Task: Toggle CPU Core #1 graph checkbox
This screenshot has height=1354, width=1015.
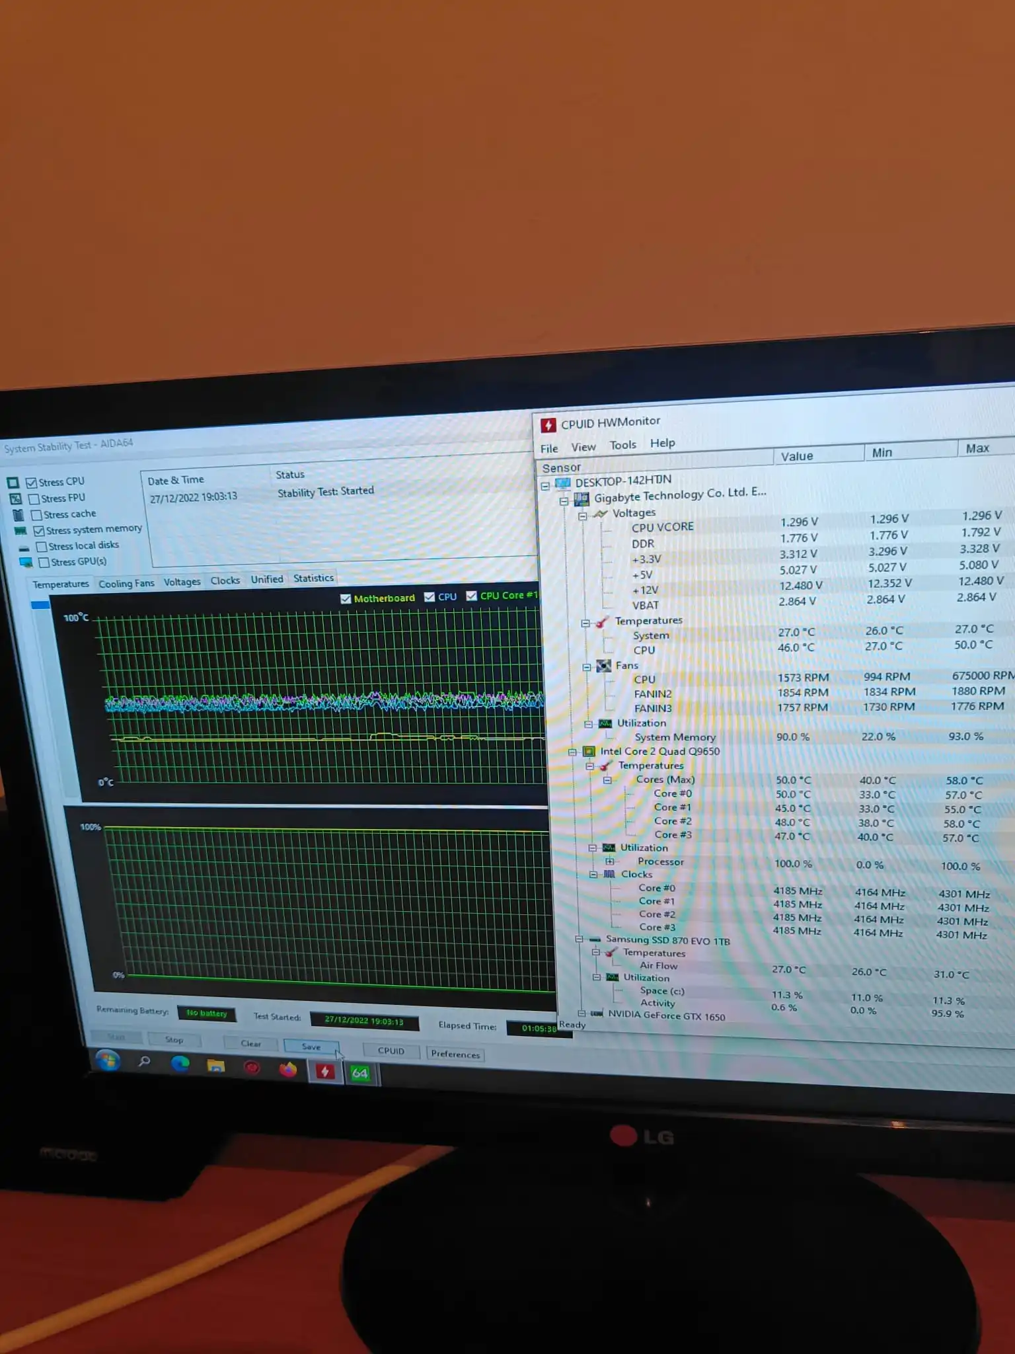Action: pyautogui.click(x=471, y=596)
